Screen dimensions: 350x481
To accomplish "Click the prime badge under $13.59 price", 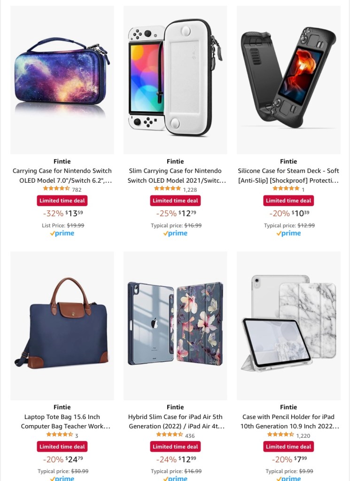I will [x=62, y=233].
